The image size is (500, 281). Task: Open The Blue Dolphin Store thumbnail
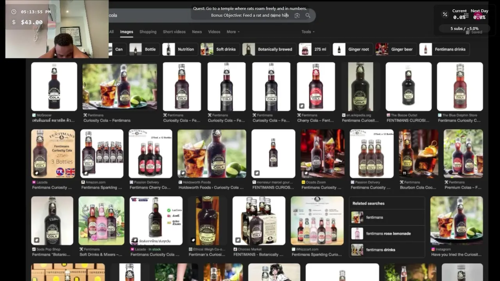click(460, 87)
